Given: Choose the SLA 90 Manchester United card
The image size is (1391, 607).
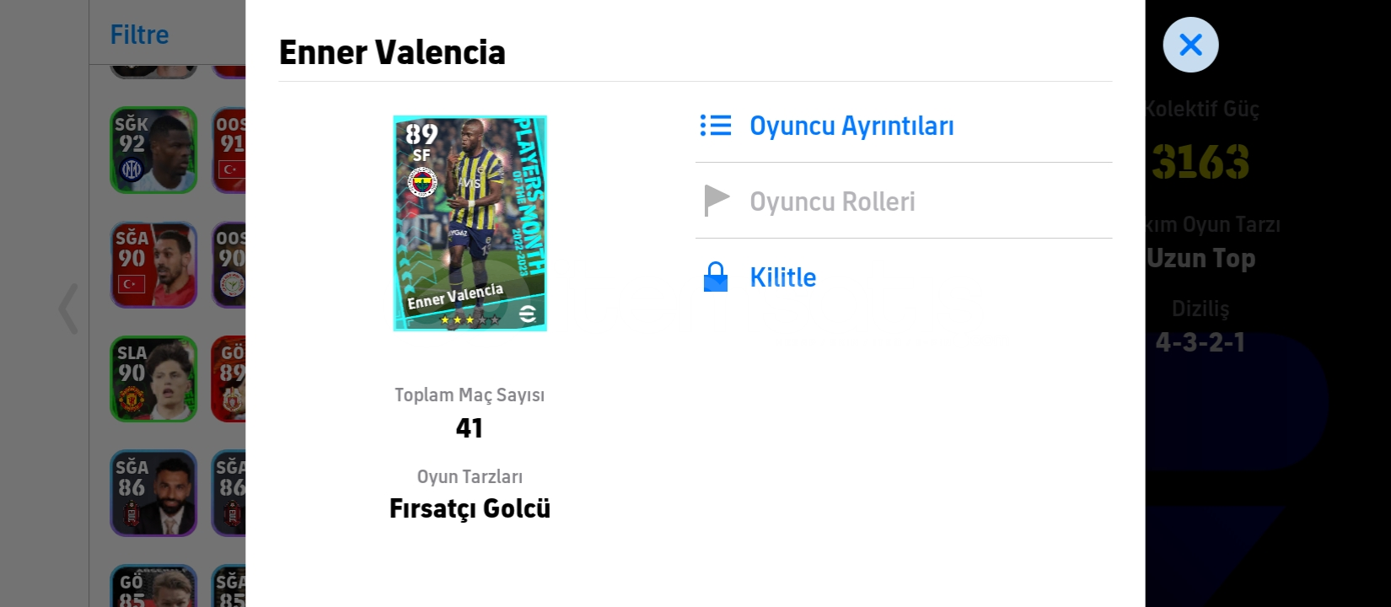Looking at the screenshot, I should (153, 379).
